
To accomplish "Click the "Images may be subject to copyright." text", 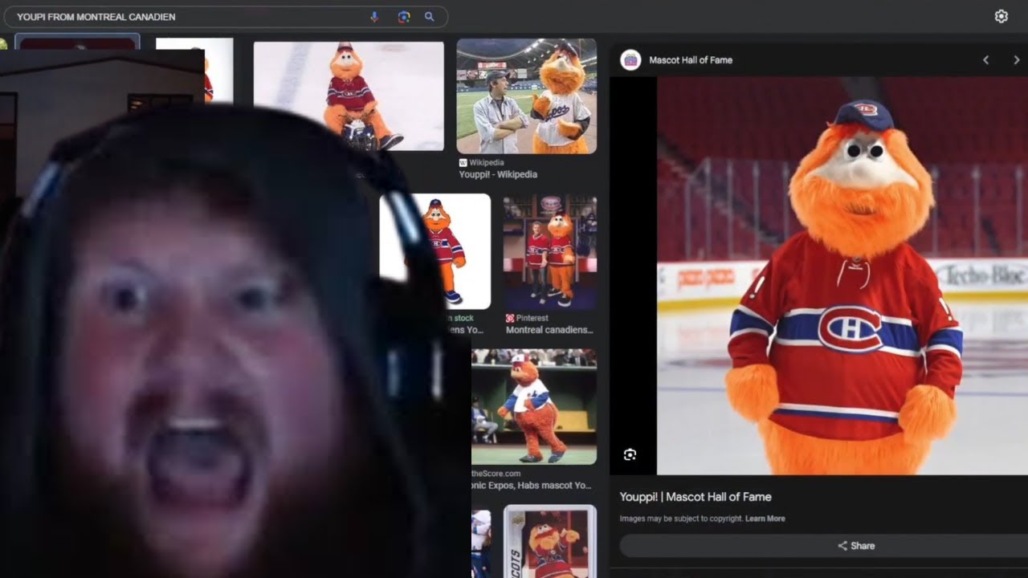I will [x=681, y=519].
